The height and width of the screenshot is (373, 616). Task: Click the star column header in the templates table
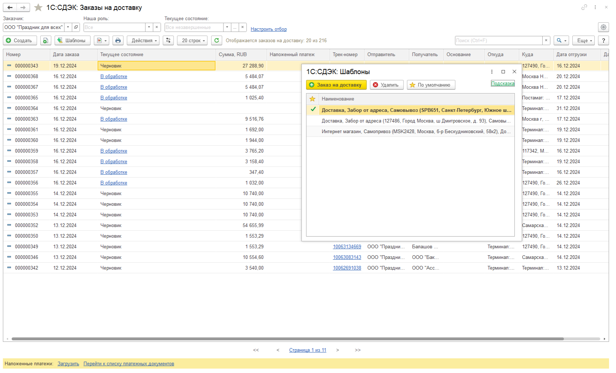[x=313, y=99]
